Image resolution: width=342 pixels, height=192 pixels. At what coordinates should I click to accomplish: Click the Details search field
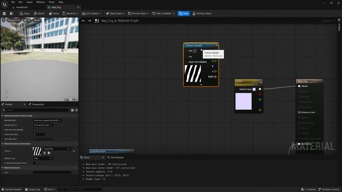coord(36,110)
